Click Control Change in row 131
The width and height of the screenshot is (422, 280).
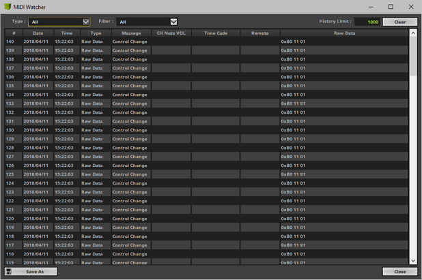(x=130, y=121)
